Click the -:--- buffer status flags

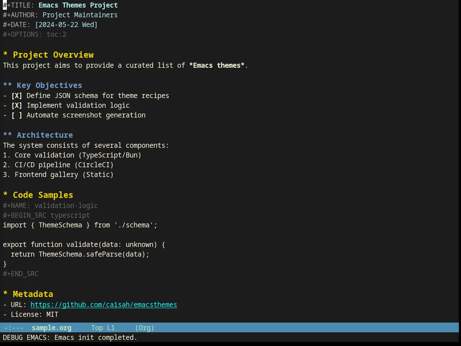click(x=14, y=328)
